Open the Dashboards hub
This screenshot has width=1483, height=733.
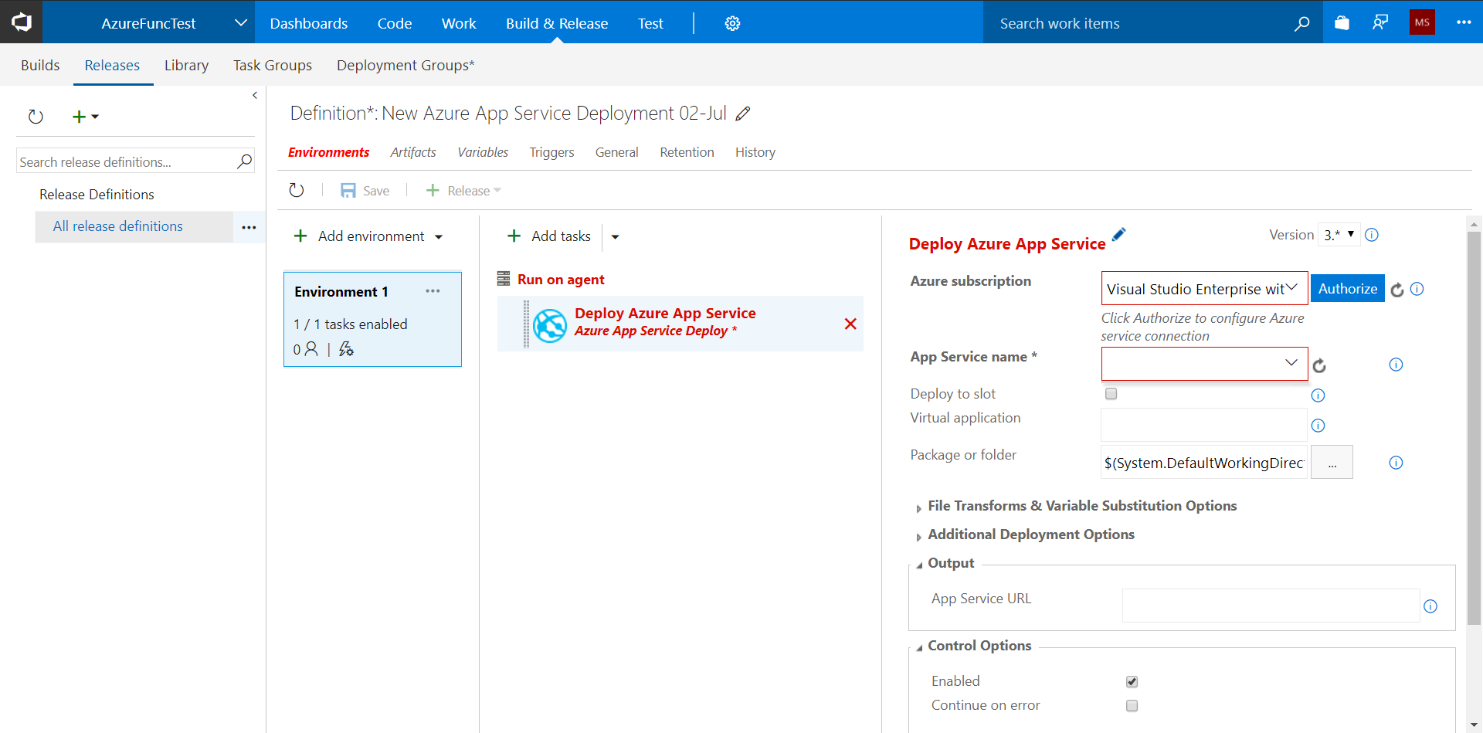[309, 23]
